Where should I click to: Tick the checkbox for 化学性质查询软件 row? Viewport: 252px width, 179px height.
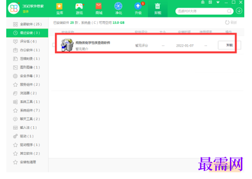pos(54,45)
